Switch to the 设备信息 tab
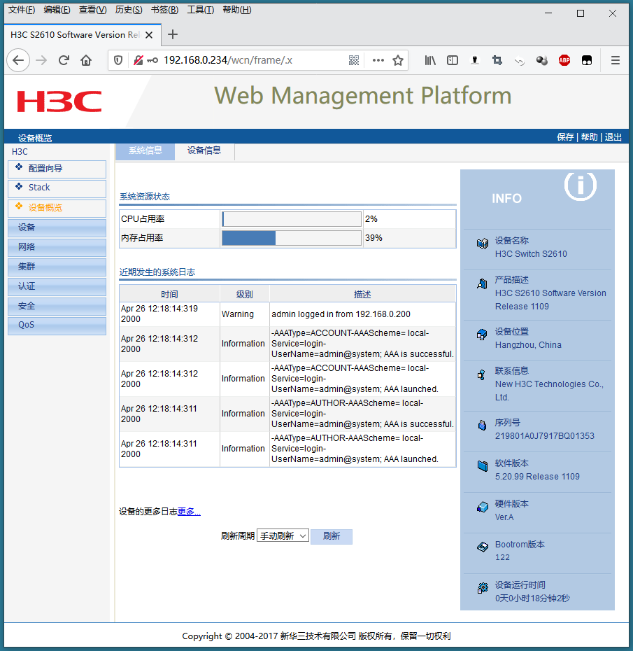 point(204,151)
